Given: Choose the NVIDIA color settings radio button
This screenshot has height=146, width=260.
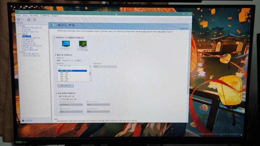Looking at the screenshot, I should [x=60, y=99].
